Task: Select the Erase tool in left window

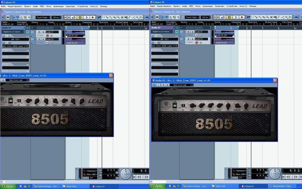Action: [x=115, y=17]
